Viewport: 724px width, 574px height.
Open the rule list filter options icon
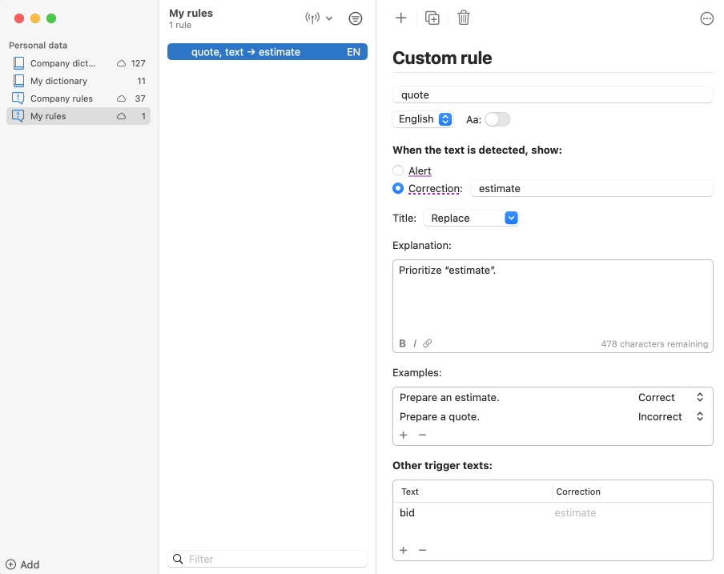(x=355, y=18)
